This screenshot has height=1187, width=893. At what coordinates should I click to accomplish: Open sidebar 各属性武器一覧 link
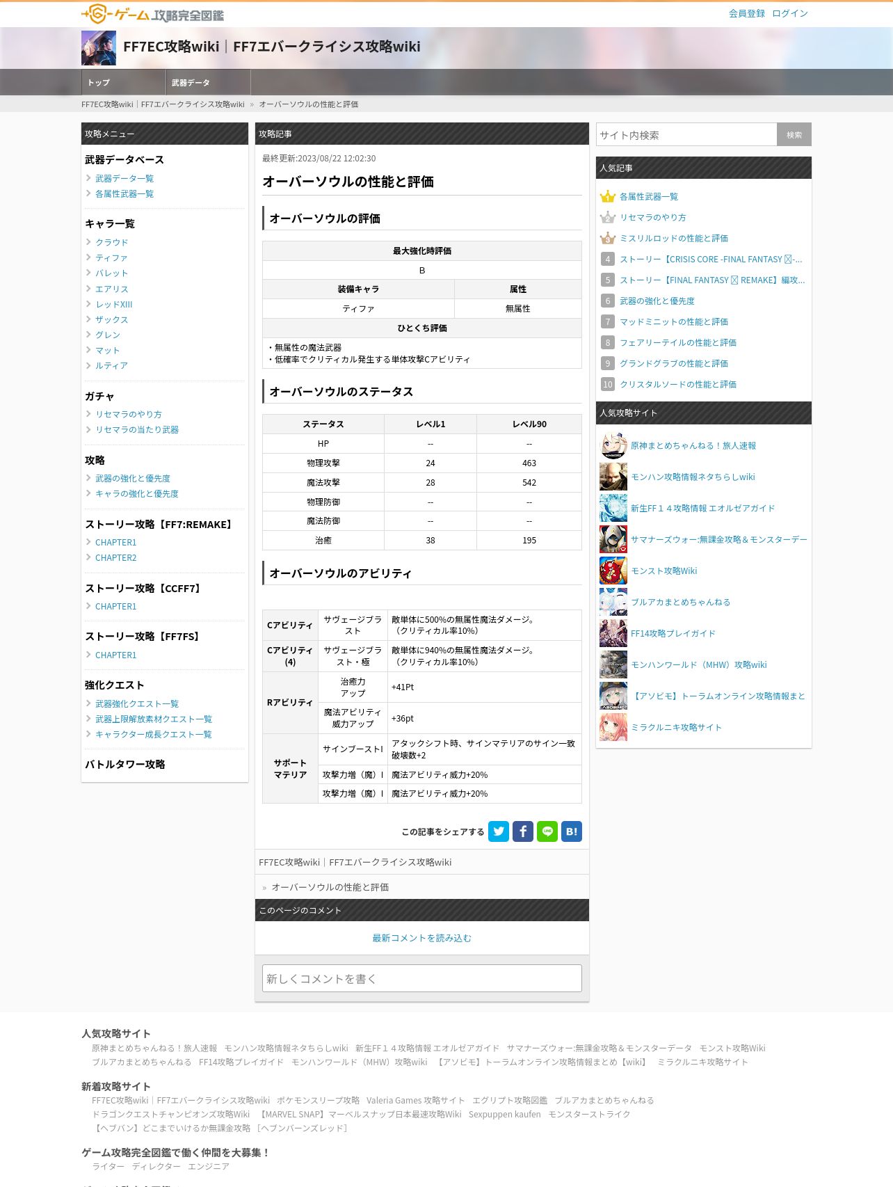click(124, 193)
